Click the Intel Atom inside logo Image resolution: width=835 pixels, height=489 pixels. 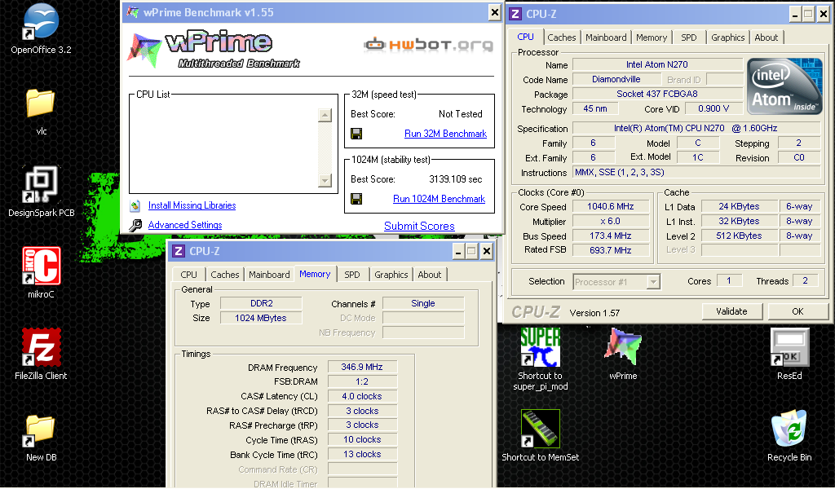pos(785,87)
